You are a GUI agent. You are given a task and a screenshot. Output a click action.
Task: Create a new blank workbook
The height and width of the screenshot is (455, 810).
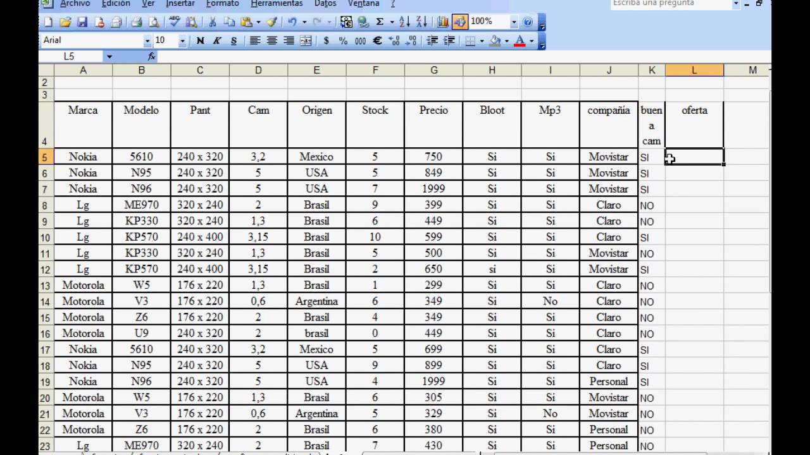(x=48, y=22)
